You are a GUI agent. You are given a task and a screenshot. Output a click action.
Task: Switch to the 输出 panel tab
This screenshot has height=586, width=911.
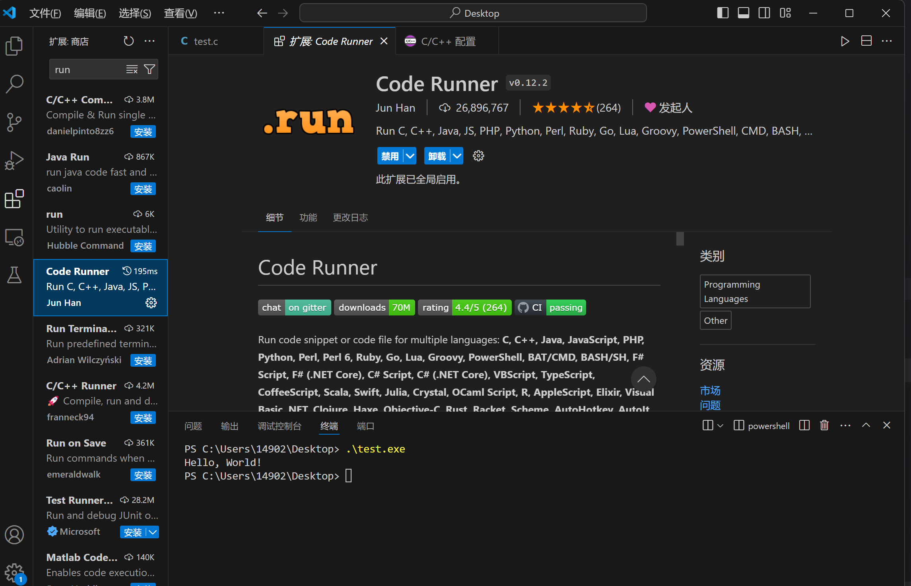point(229,426)
